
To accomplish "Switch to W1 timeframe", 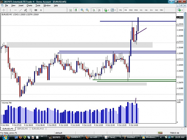I will [156, 10].
